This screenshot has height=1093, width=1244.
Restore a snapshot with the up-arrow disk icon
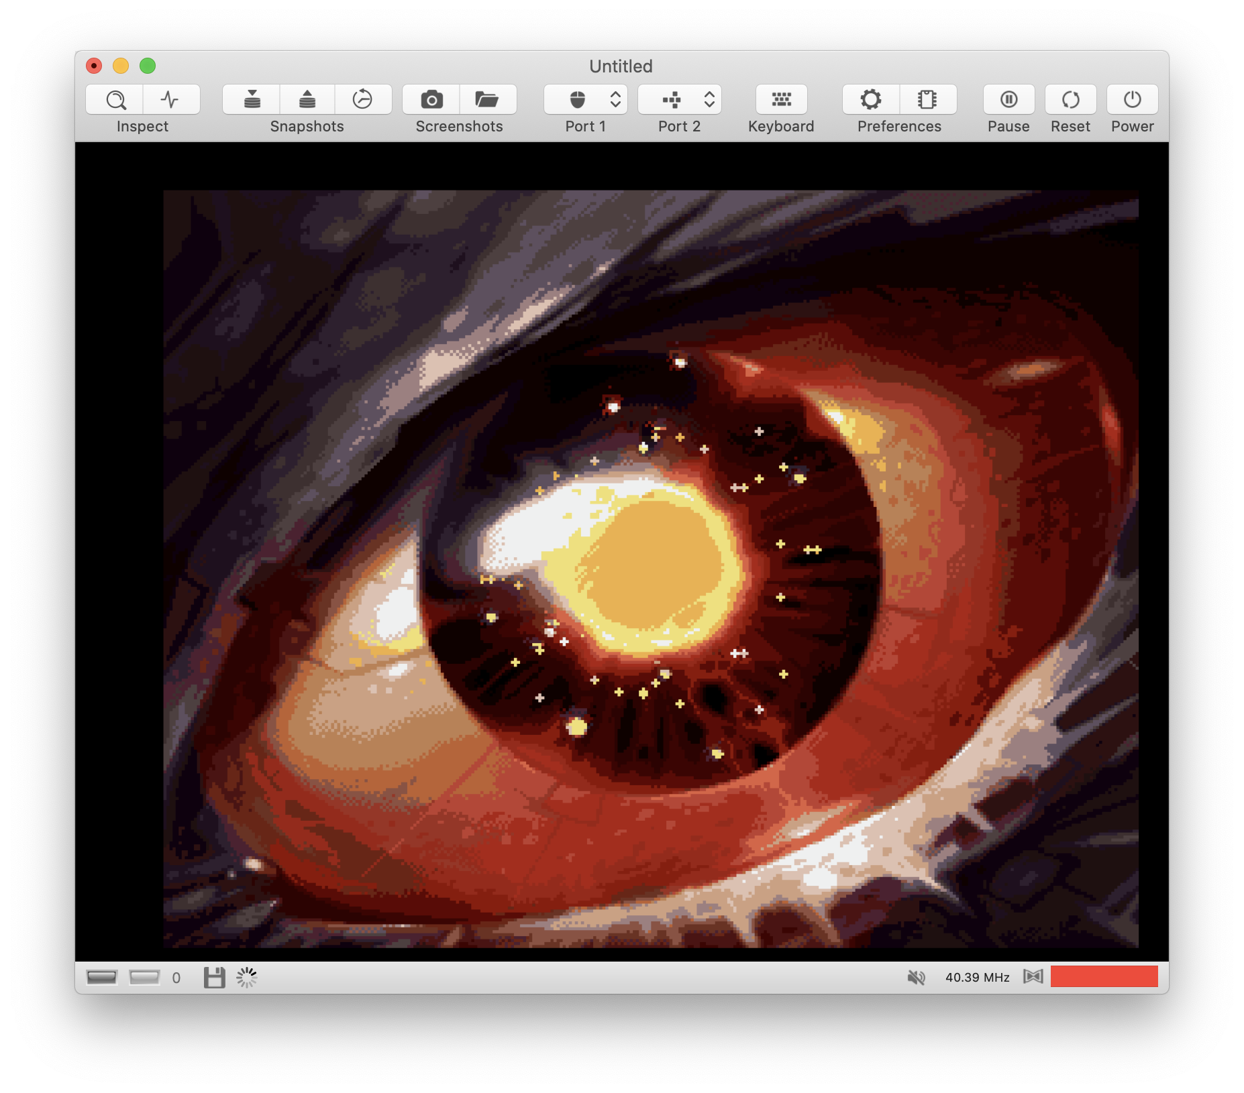click(x=307, y=100)
